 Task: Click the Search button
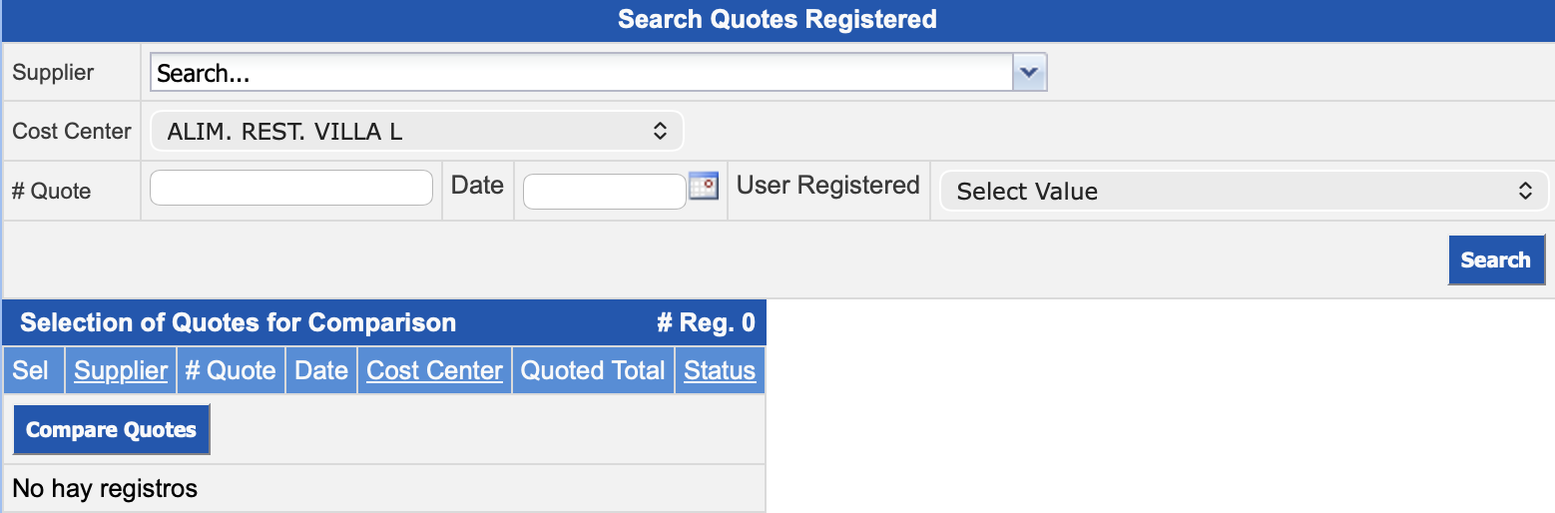(x=1495, y=259)
